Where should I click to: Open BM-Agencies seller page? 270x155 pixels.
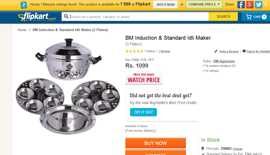(x=224, y=61)
